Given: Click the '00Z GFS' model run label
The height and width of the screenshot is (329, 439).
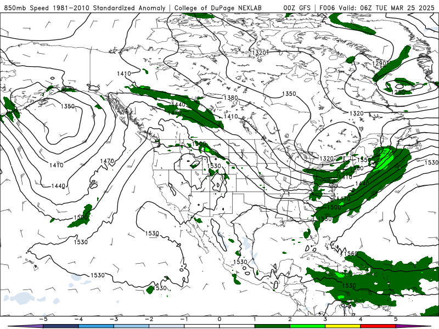Looking at the screenshot, I should [297, 8].
